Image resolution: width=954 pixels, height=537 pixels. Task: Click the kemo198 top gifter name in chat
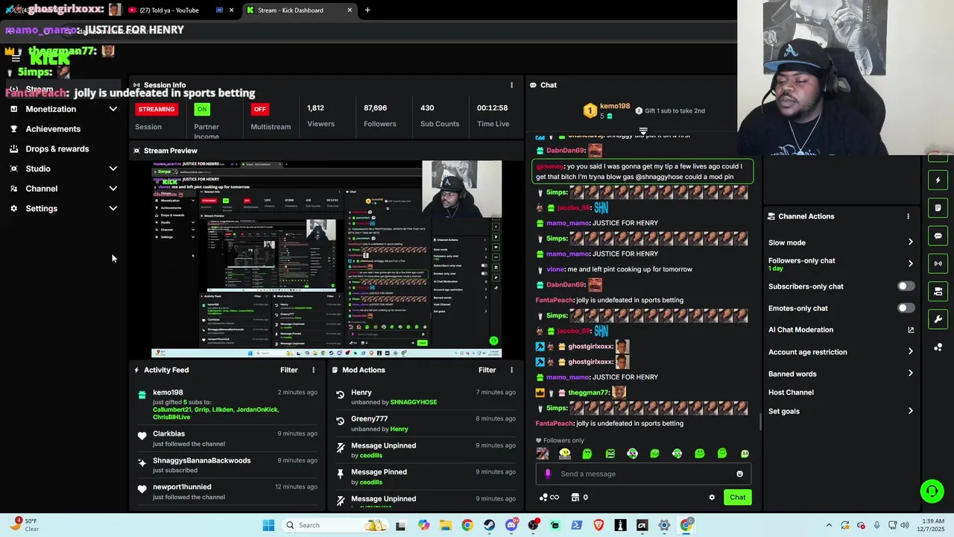tap(615, 106)
